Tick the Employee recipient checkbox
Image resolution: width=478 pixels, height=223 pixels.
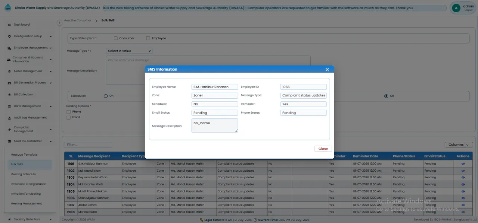pos(148,38)
